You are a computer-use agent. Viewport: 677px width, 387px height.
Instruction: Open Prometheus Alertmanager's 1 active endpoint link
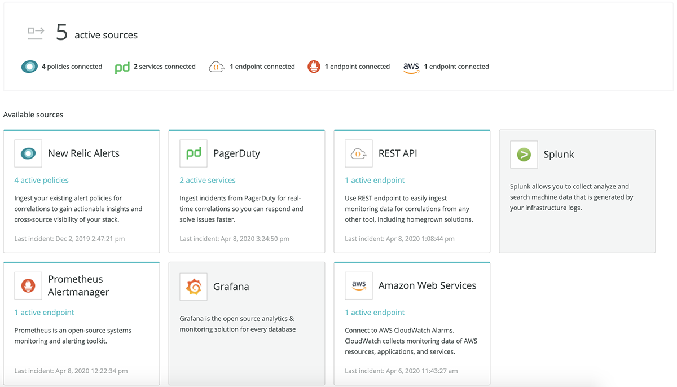(x=45, y=313)
